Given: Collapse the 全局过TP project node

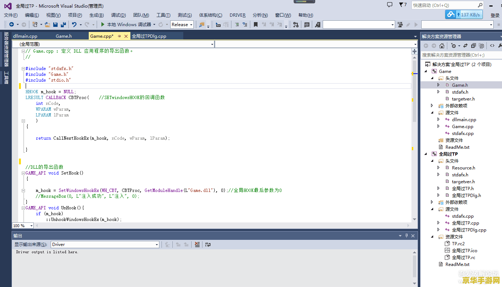Looking at the screenshot, I should click(426, 154).
